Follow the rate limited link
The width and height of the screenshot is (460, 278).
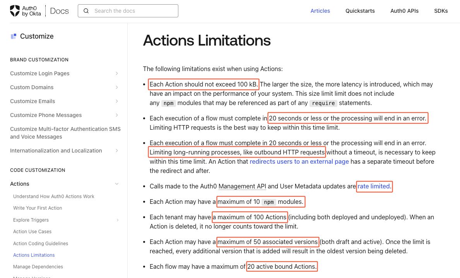[x=373, y=186]
